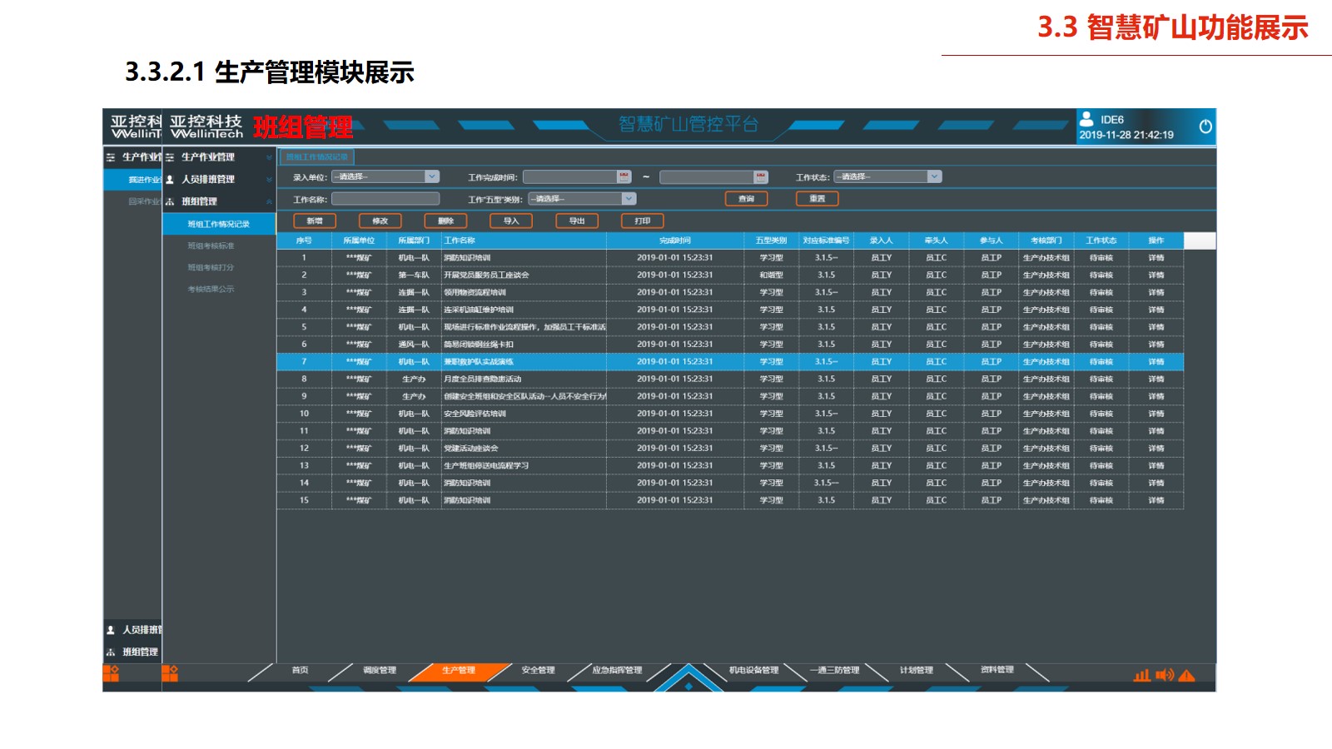Click the orange warning triangle icon

tap(1186, 675)
